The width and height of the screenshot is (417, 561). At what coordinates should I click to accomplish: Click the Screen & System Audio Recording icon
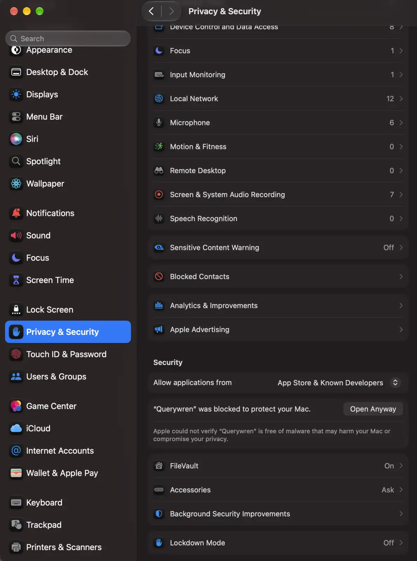pos(159,195)
